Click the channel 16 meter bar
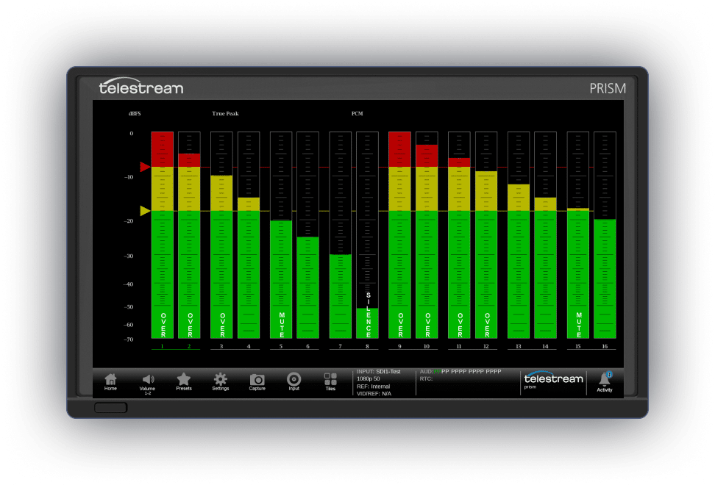Image resolution: width=715 pixels, height=485 pixels. [605, 235]
